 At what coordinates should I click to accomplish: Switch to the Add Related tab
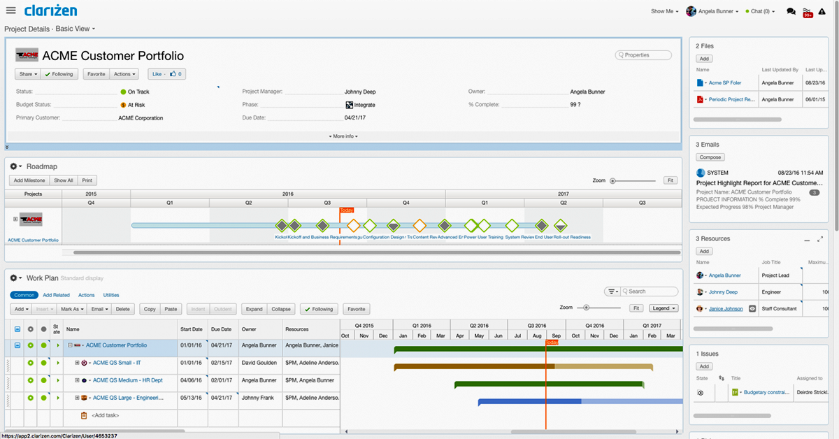(x=56, y=295)
